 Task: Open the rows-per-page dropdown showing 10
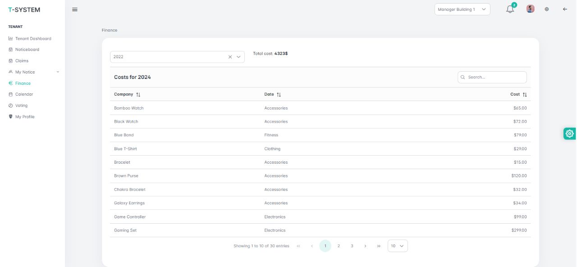(x=397, y=246)
